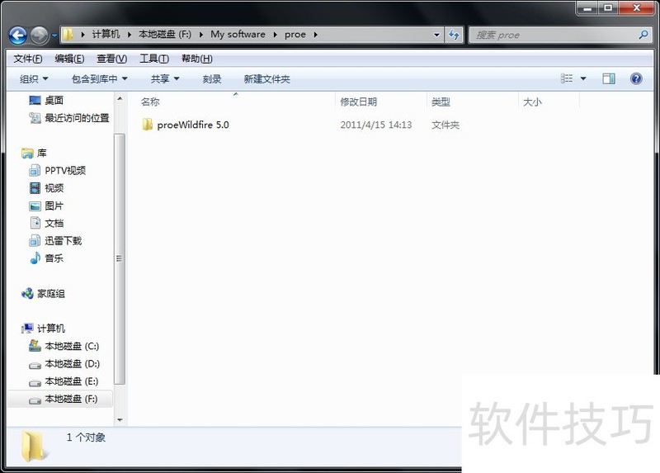Click the 2011/4/15 14:13 date cell
Image resolution: width=660 pixels, height=473 pixels.
tap(376, 125)
